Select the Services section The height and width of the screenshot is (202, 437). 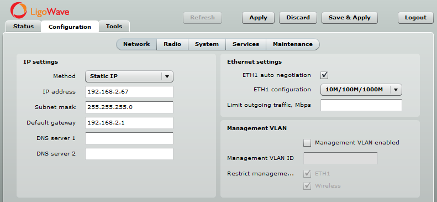(246, 44)
